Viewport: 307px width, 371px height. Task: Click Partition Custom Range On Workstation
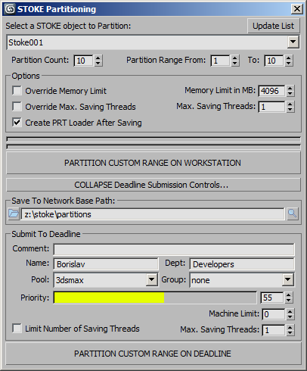(153, 163)
